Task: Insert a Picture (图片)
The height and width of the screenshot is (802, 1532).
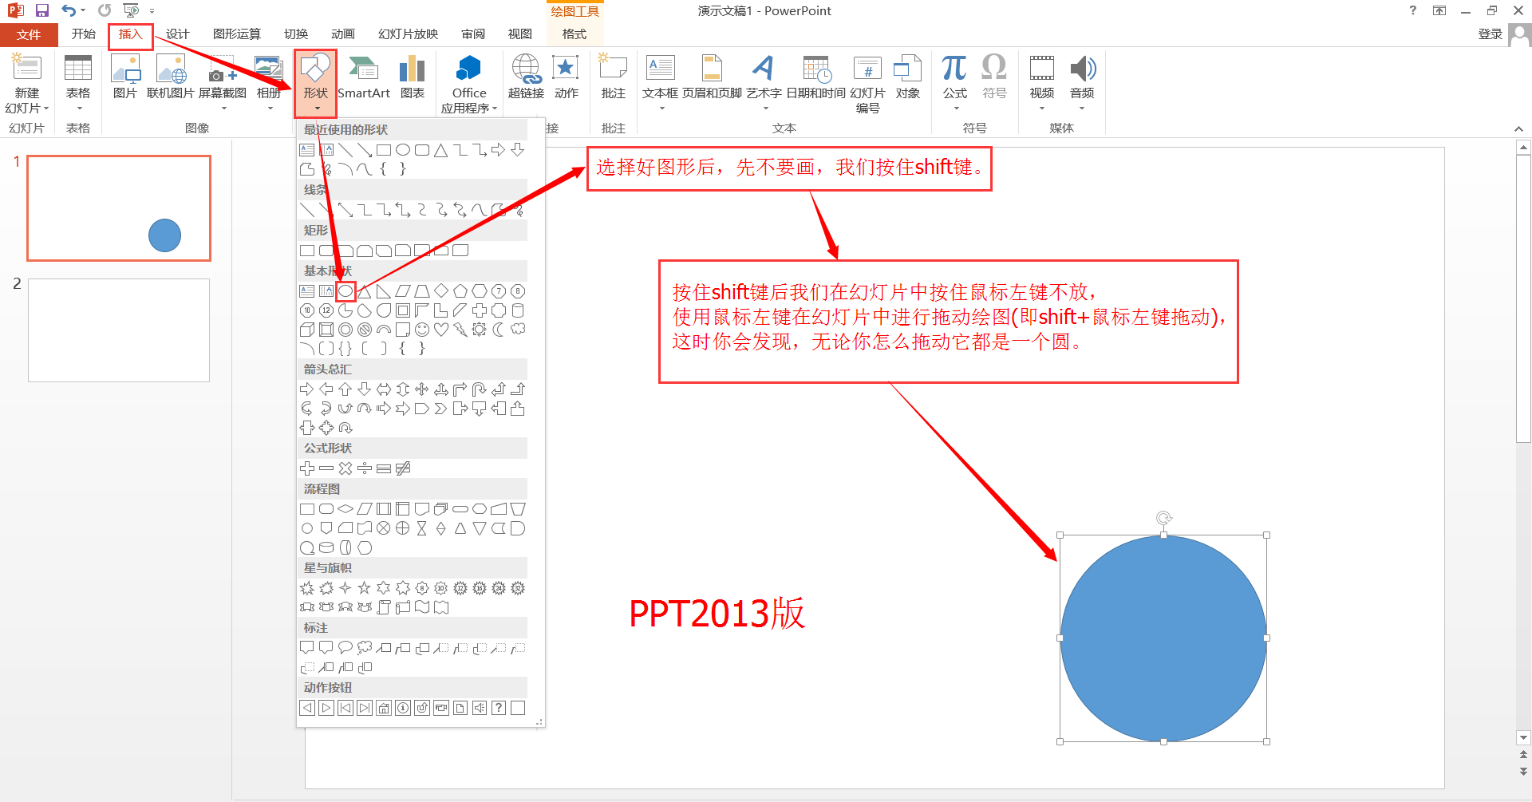Action: click(x=125, y=77)
